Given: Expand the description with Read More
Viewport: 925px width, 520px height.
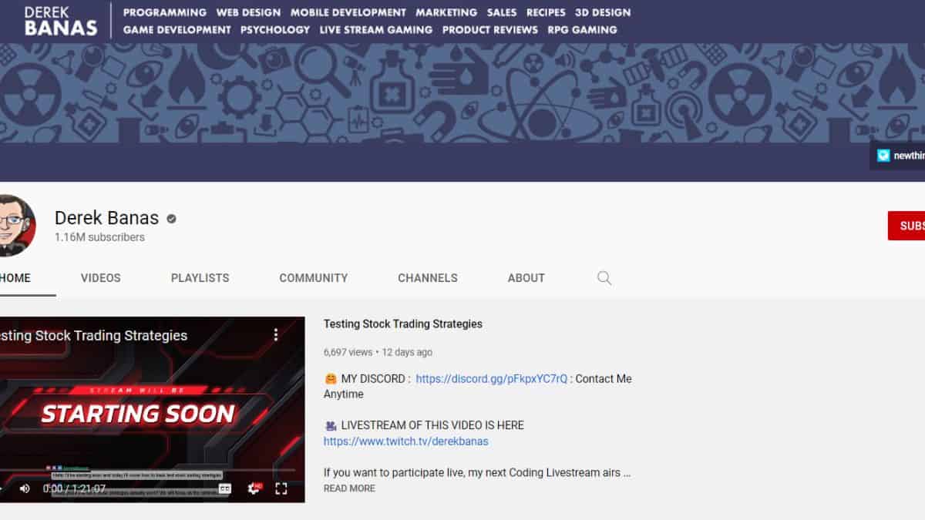Looking at the screenshot, I should pos(349,488).
